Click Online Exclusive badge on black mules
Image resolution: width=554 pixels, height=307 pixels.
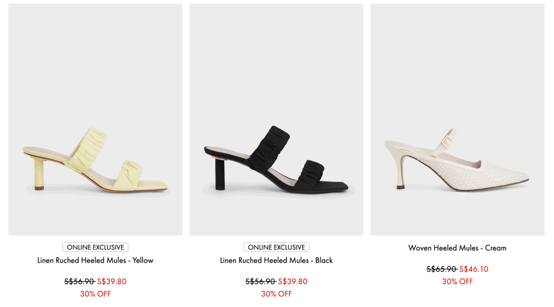(276, 247)
